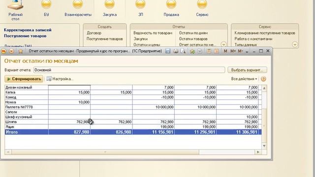Click the help question mark icon
This screenshot has height=177, width=315.
263,79
